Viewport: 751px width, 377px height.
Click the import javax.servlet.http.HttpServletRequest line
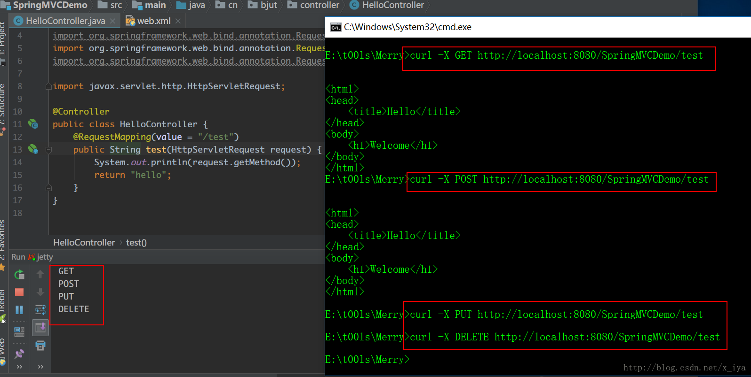[169, 86]
